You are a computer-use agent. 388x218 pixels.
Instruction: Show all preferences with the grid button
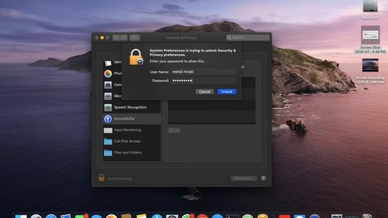135,38
